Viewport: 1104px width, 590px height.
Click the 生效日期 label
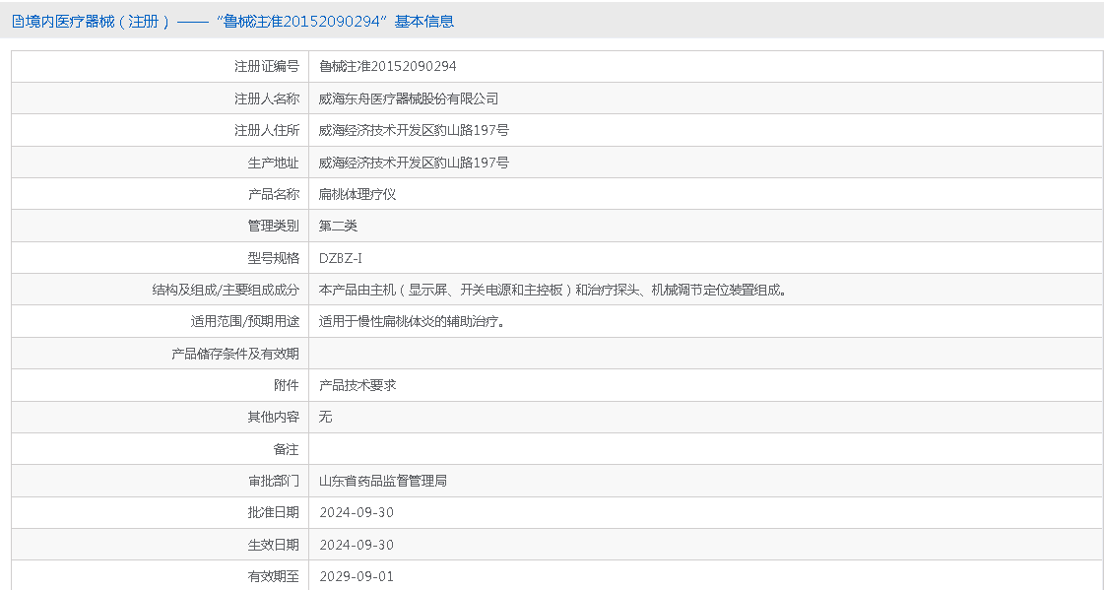pos(273,545)
